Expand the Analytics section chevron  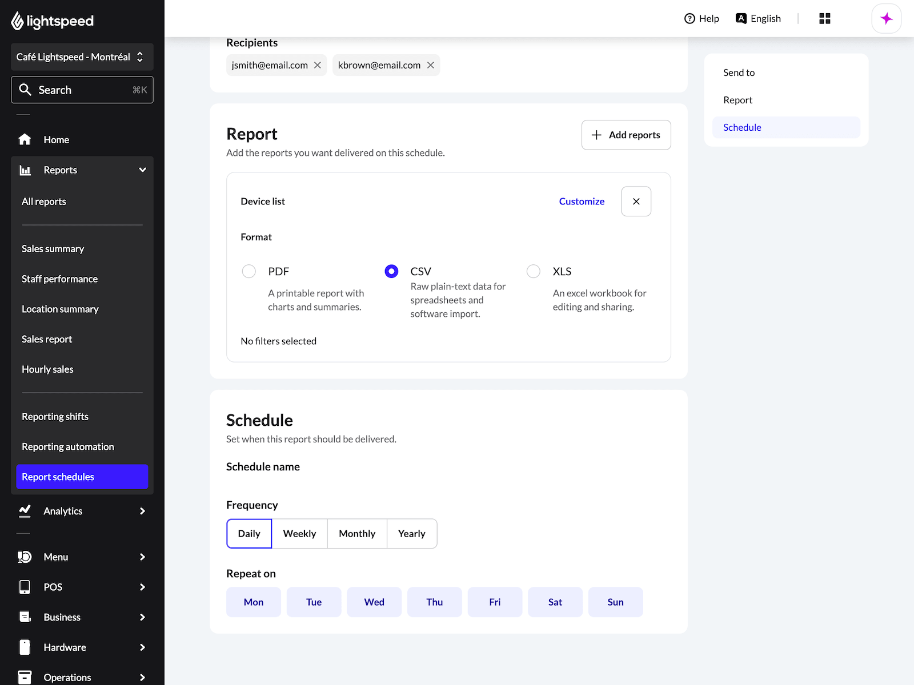[x=142, y=511]
